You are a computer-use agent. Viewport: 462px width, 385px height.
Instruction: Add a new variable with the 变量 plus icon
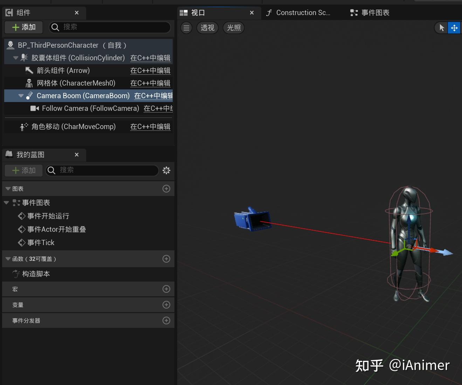click(x=166, y=305)
